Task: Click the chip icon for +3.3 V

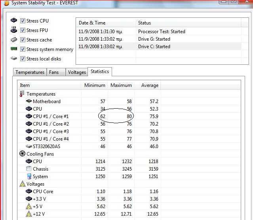Action: tap(29, 199)
